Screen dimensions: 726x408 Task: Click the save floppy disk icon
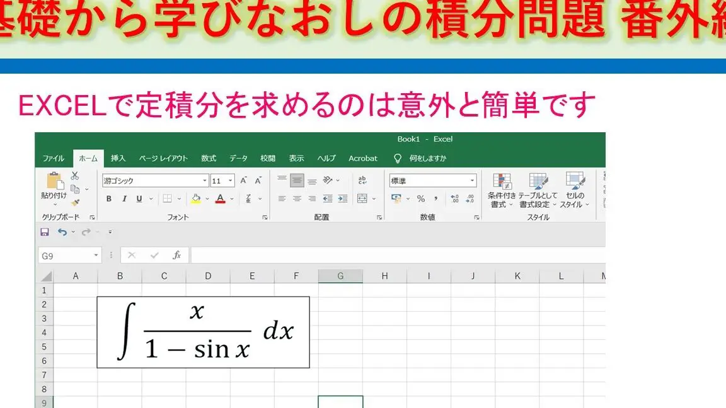pos(44,232)
